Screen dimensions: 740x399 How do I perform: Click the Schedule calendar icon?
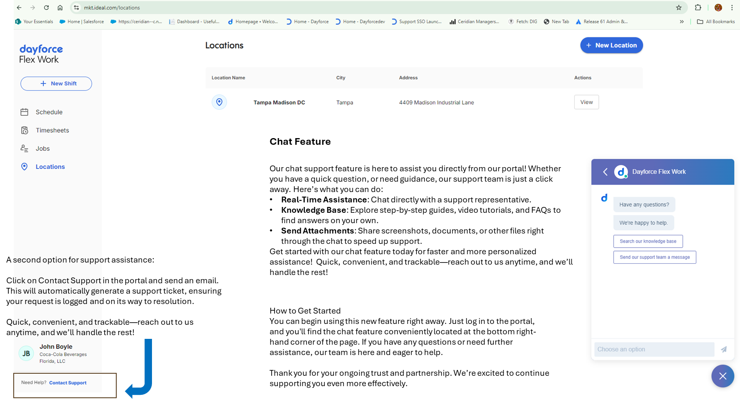pyautogui.click(x=25, y=112)
